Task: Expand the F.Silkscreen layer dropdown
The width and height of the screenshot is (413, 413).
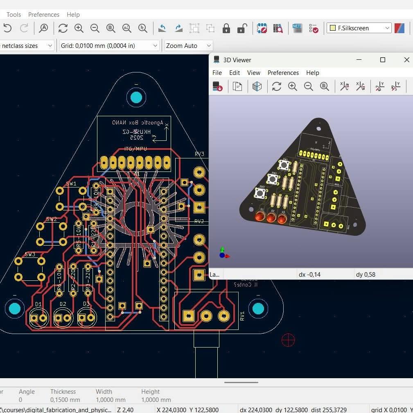Action: coord(387,28)
